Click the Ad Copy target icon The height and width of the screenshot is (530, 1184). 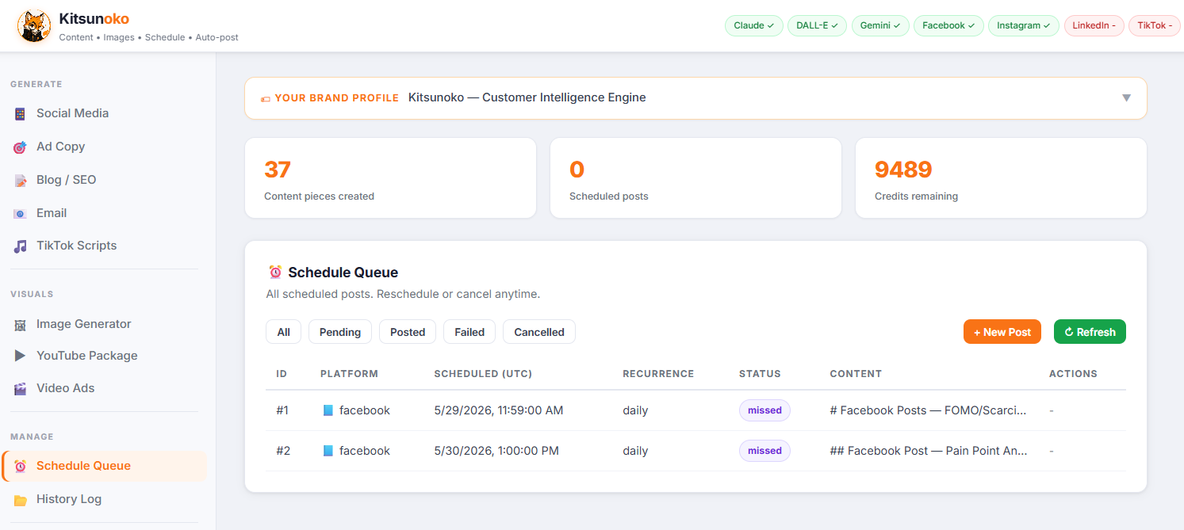click(21, 147)
